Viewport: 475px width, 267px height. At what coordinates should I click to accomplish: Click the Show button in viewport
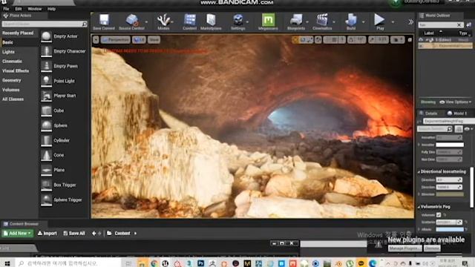(x=154, y=39)
